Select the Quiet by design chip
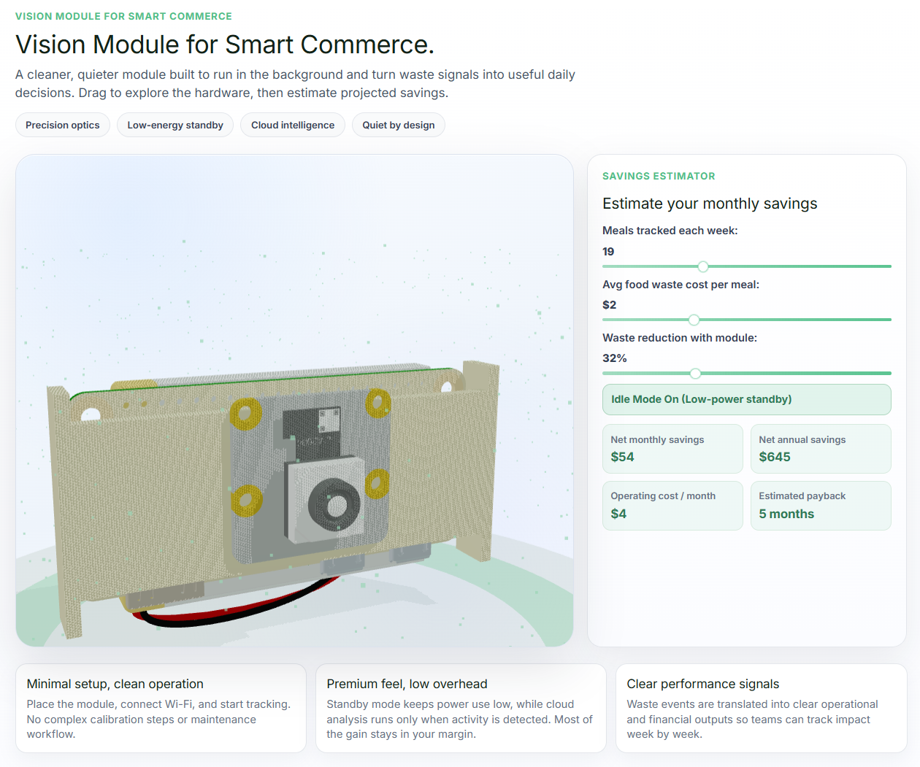 (x=399, y=125)
